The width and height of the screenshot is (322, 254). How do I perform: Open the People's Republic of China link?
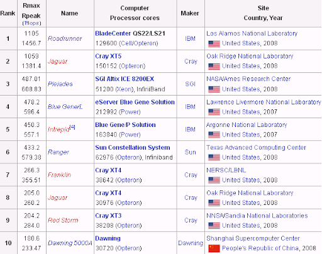click(x=260, y=248)
